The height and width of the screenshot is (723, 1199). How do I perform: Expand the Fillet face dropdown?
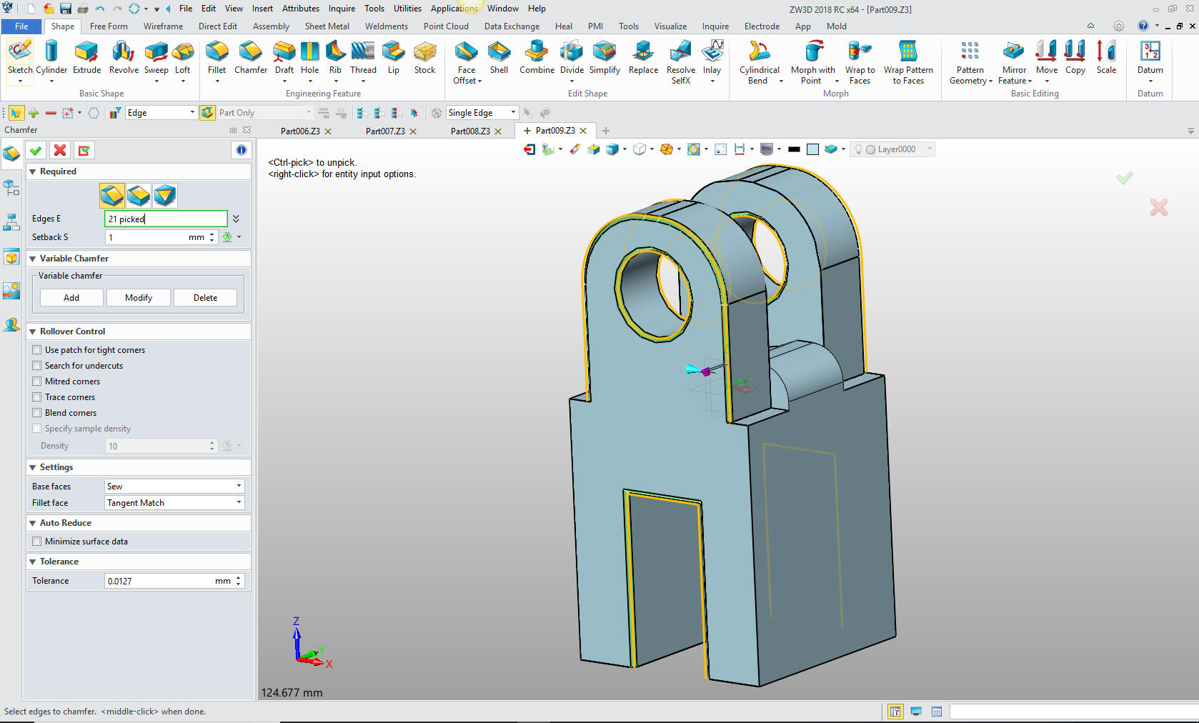[x=174, y=503]
